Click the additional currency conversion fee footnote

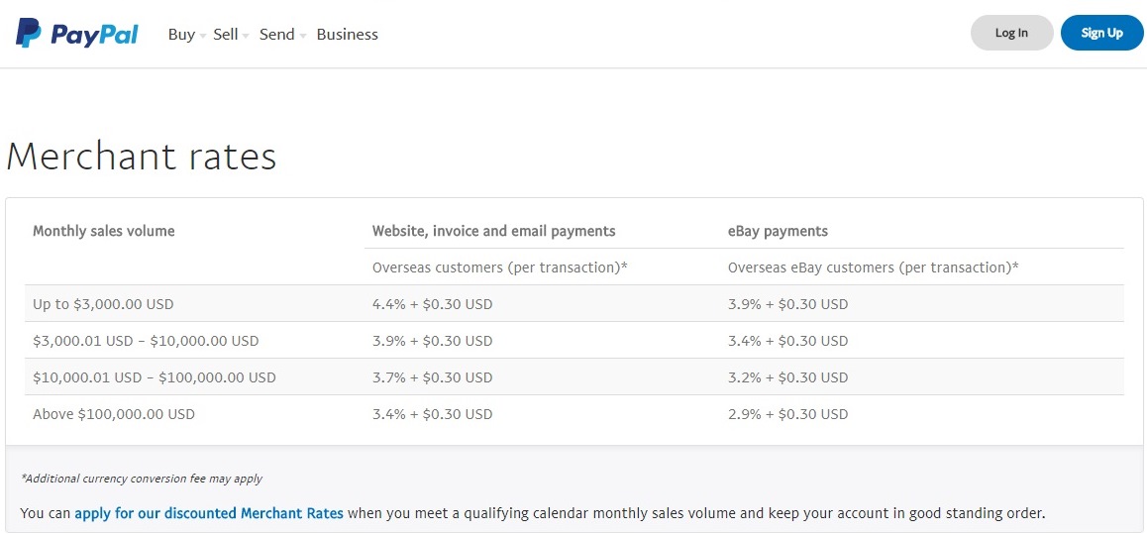point(142,479)
